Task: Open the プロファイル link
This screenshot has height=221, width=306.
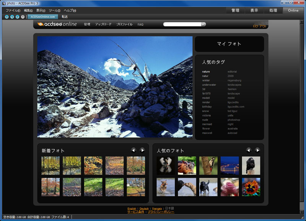Action: click(x=125, y=24)
